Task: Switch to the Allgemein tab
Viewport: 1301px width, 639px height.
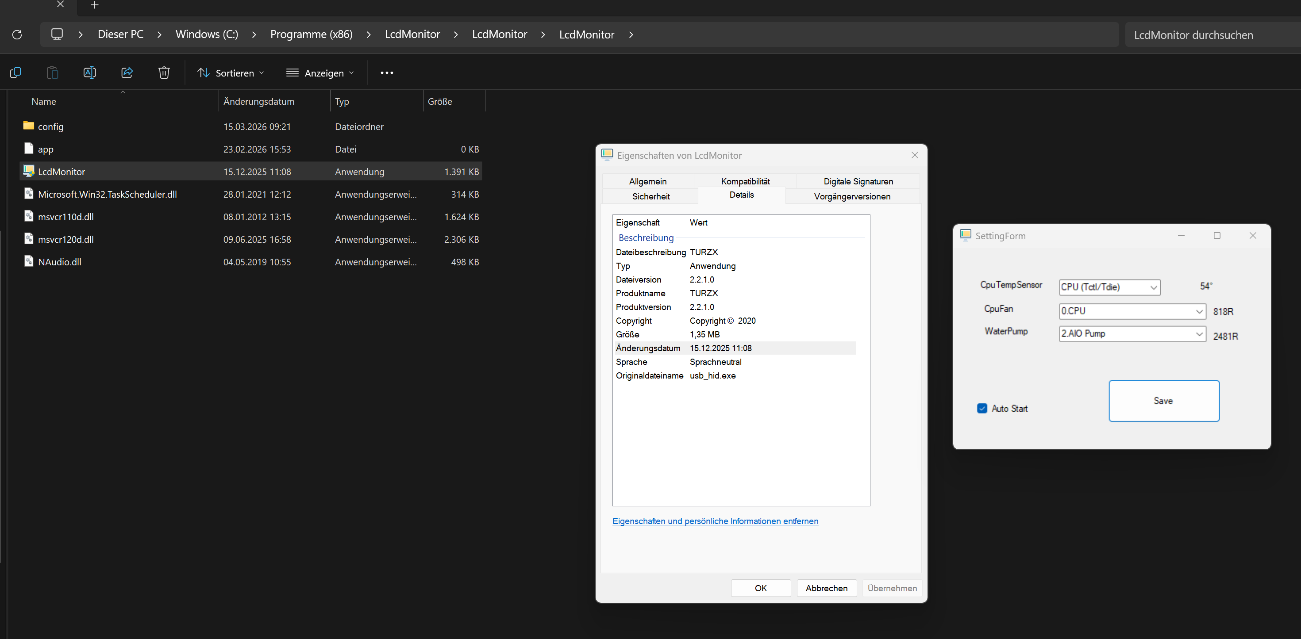Action: (x=647, y=181)
